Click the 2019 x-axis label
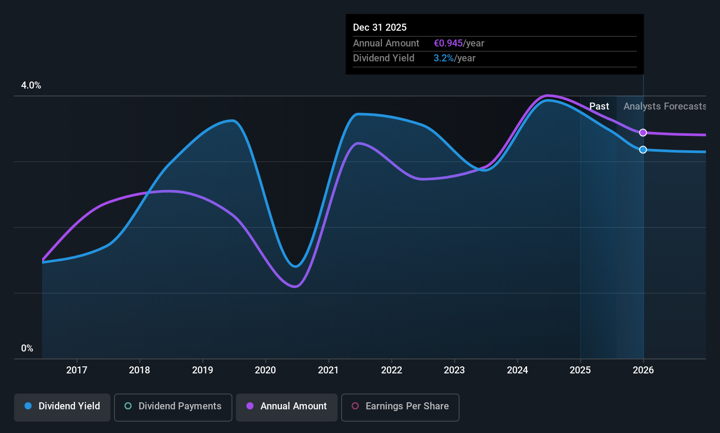This screenshot has height=433, width=720. tap(203, 370)
